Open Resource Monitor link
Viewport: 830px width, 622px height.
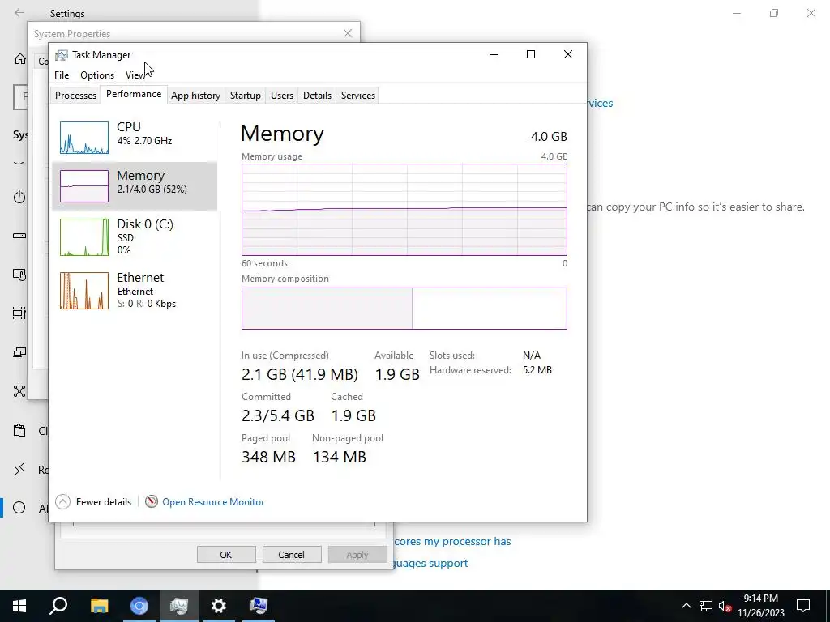click(x=213, y=502)
